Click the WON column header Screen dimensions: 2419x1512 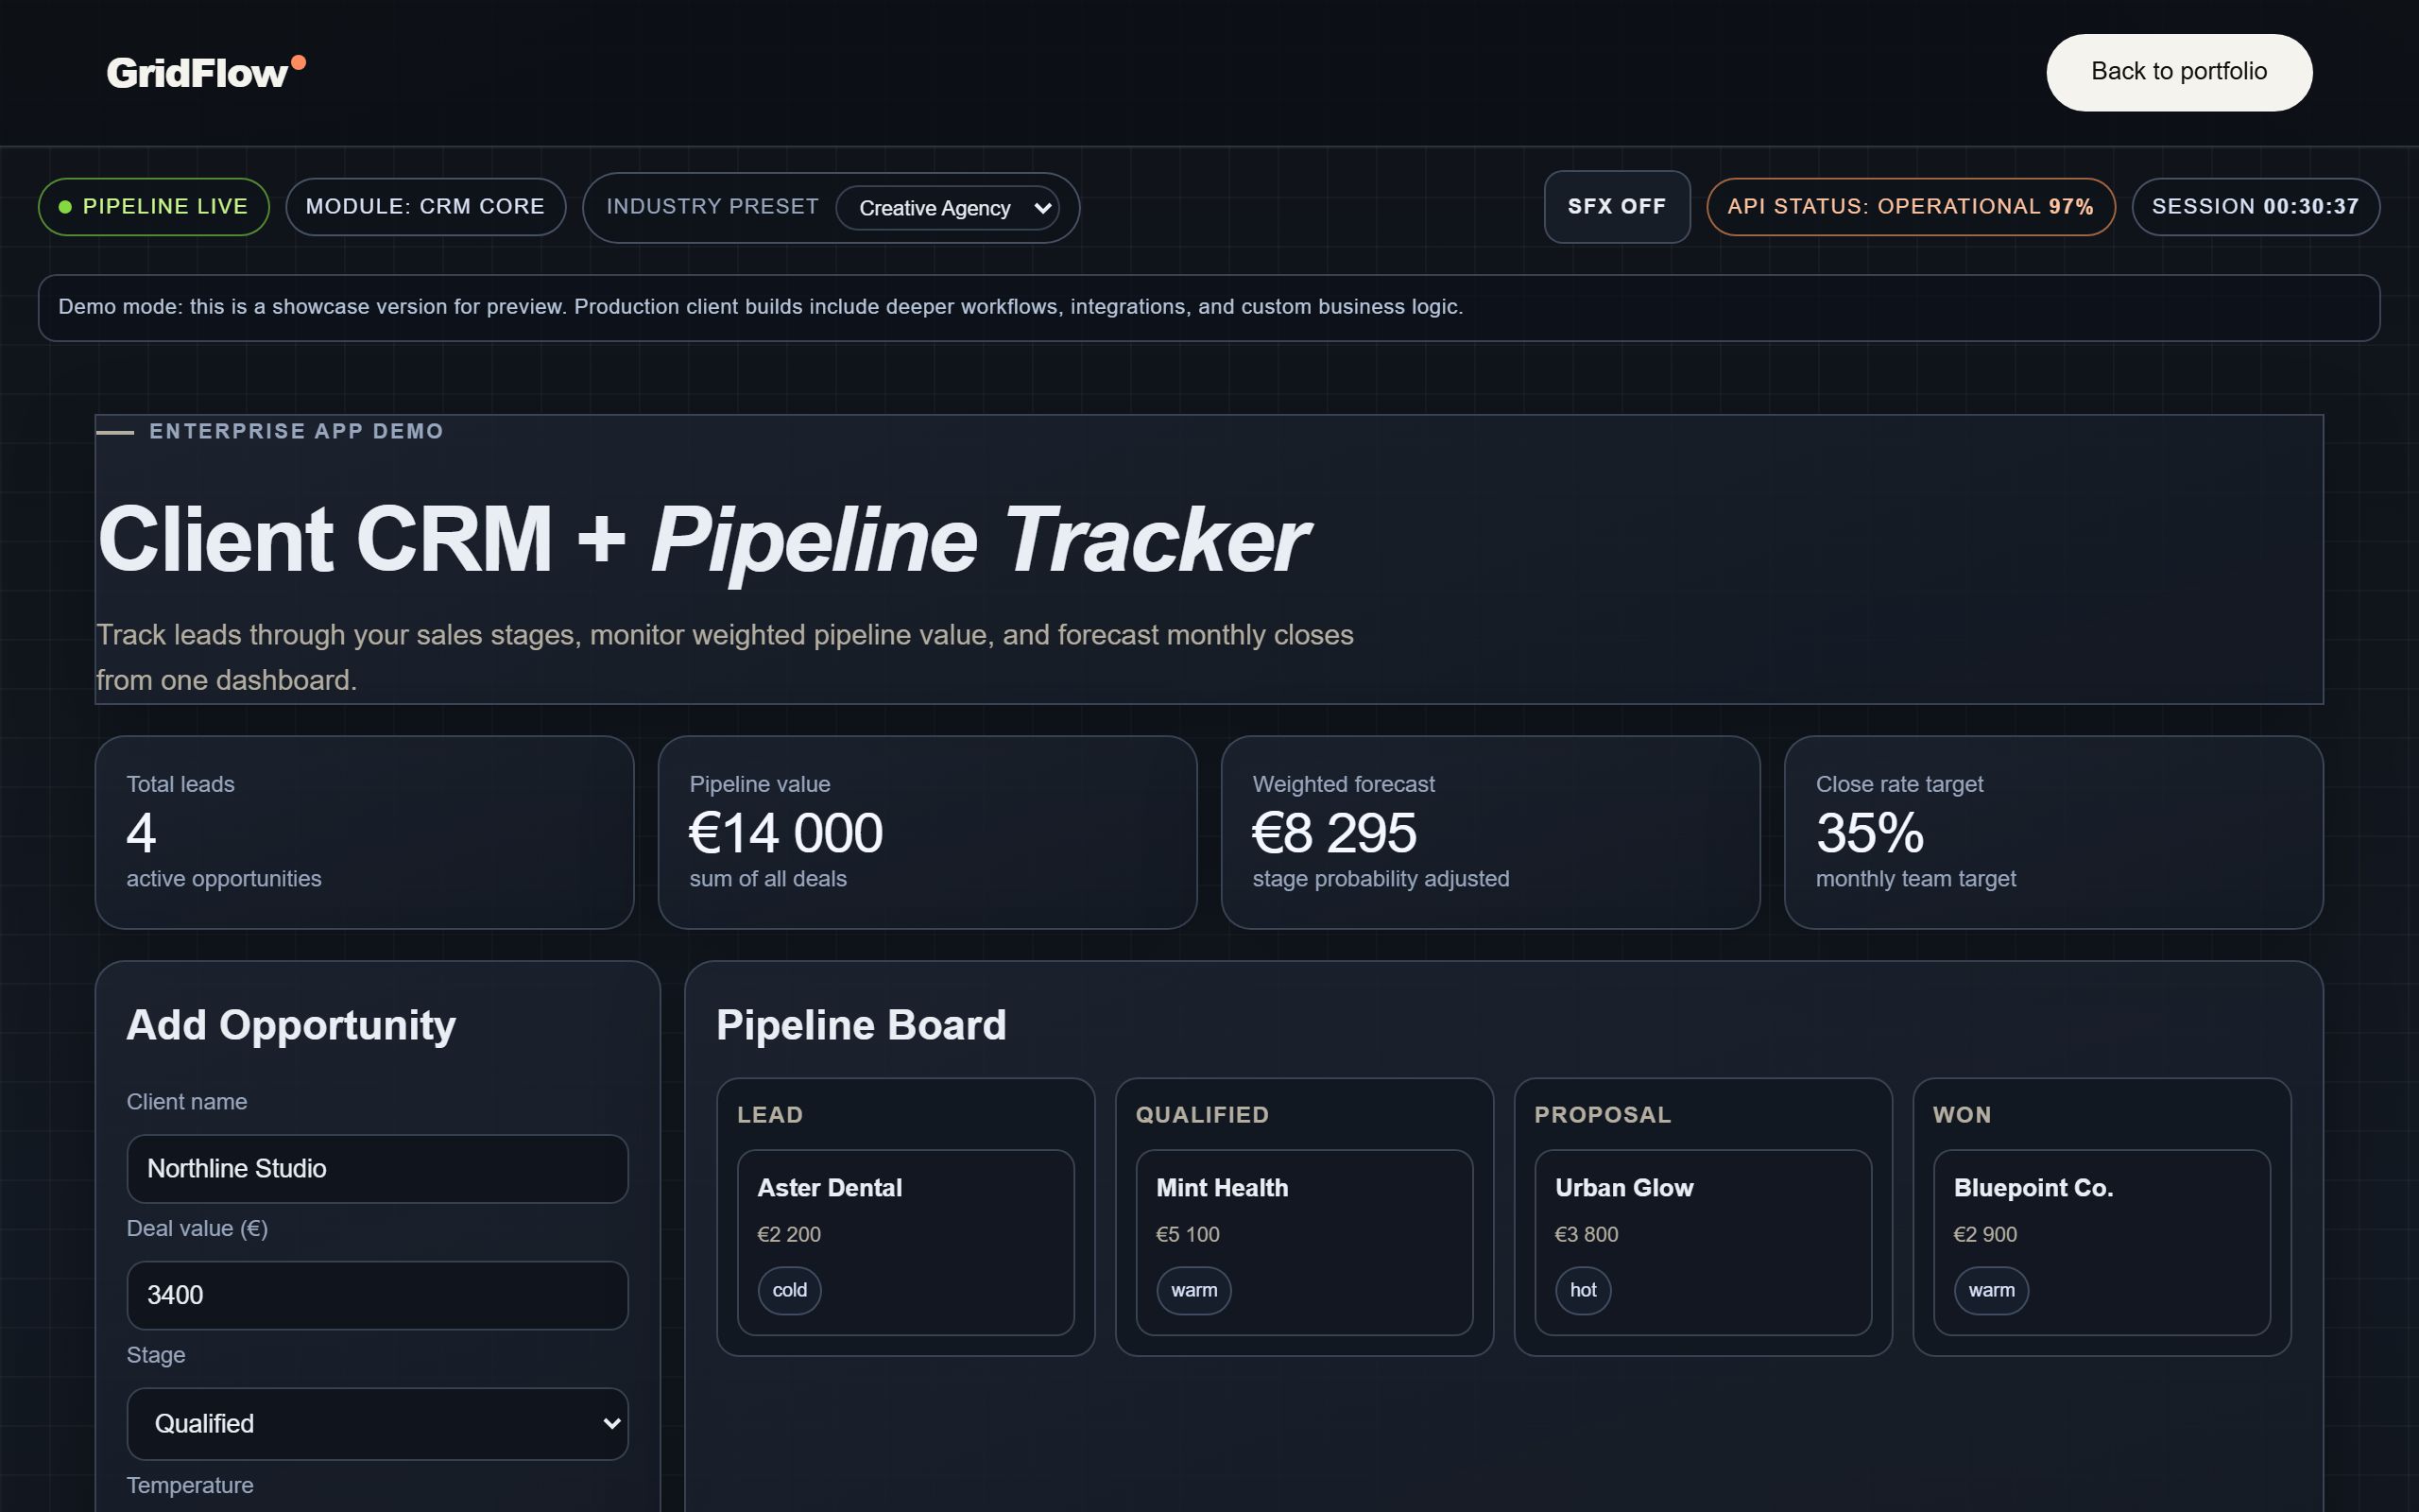point(1962,1115)
